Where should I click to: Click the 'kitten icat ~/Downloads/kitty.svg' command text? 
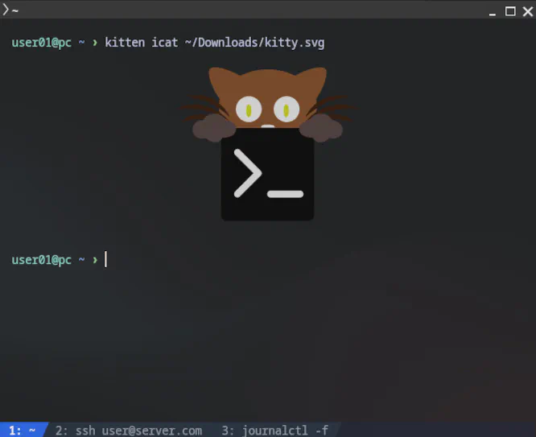coord(215,43)
